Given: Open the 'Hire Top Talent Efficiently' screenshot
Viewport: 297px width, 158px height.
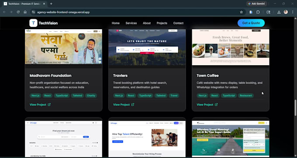Looking at the screenshot, I should point(147,139).
